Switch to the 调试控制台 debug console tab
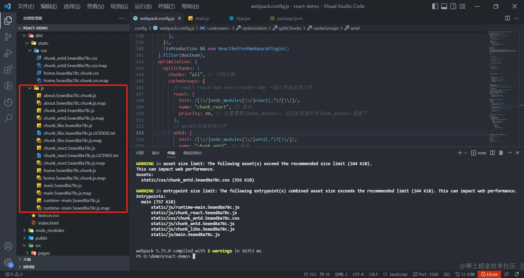Image resolution: width=524 pixels, height=278 pixels. coord(192,153)
